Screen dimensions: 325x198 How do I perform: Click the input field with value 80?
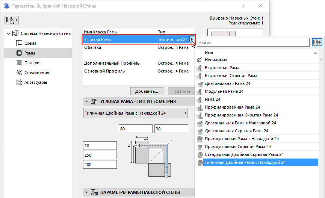click(x=136, y=129)
